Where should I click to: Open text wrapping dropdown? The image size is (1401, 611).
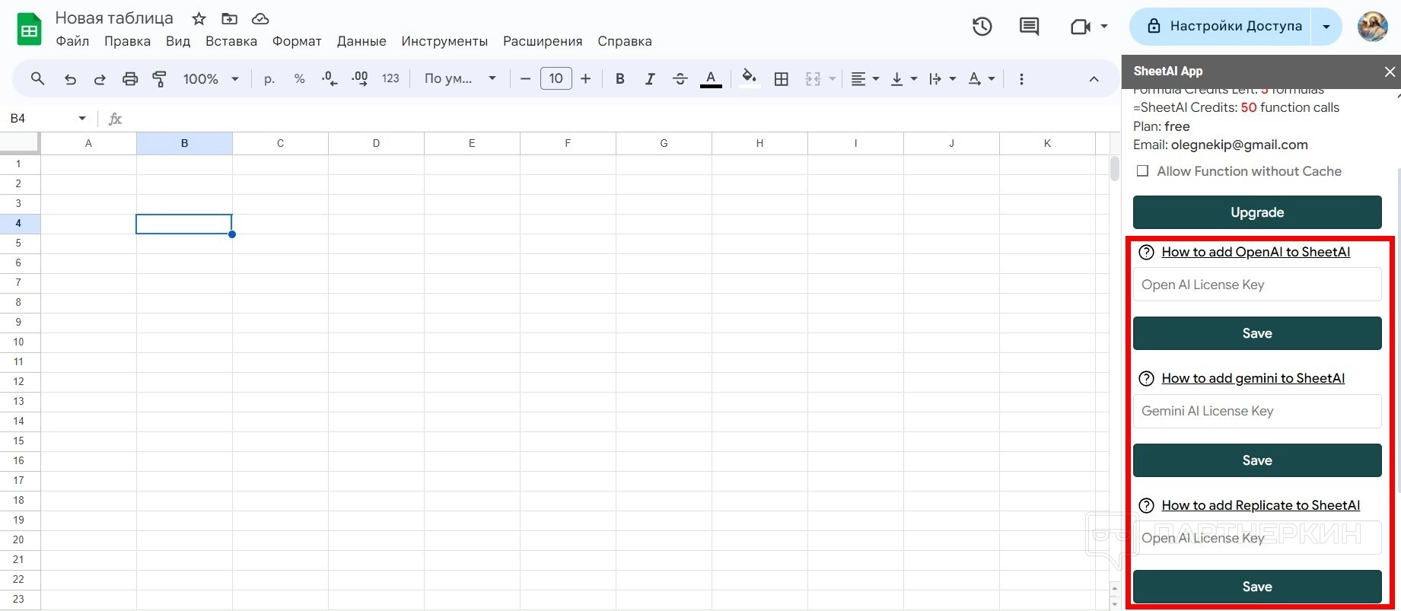942,78
